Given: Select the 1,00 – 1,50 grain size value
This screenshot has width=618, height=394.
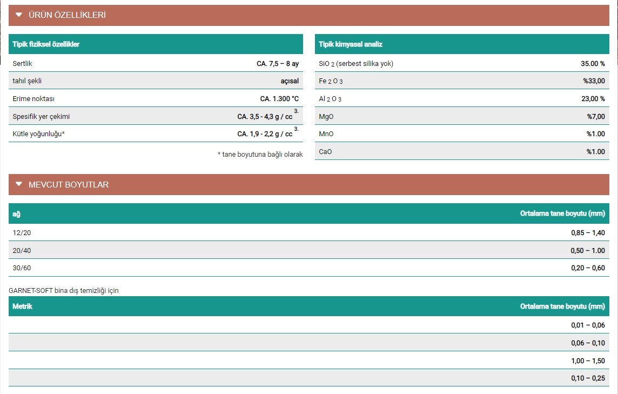Looking at the screenshot, I should coord(588,361).
